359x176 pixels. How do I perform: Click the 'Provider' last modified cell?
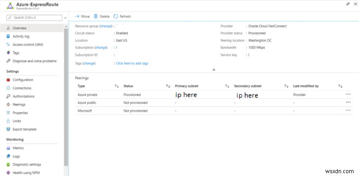[299, 95]
